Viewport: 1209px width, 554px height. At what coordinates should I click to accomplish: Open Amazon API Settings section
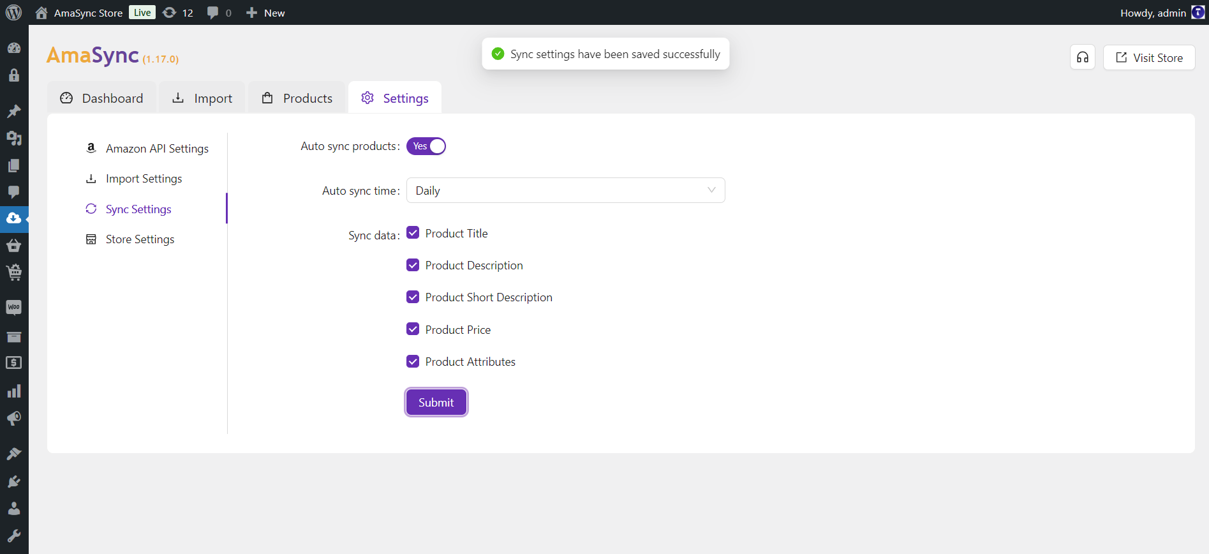click(147, 148)
